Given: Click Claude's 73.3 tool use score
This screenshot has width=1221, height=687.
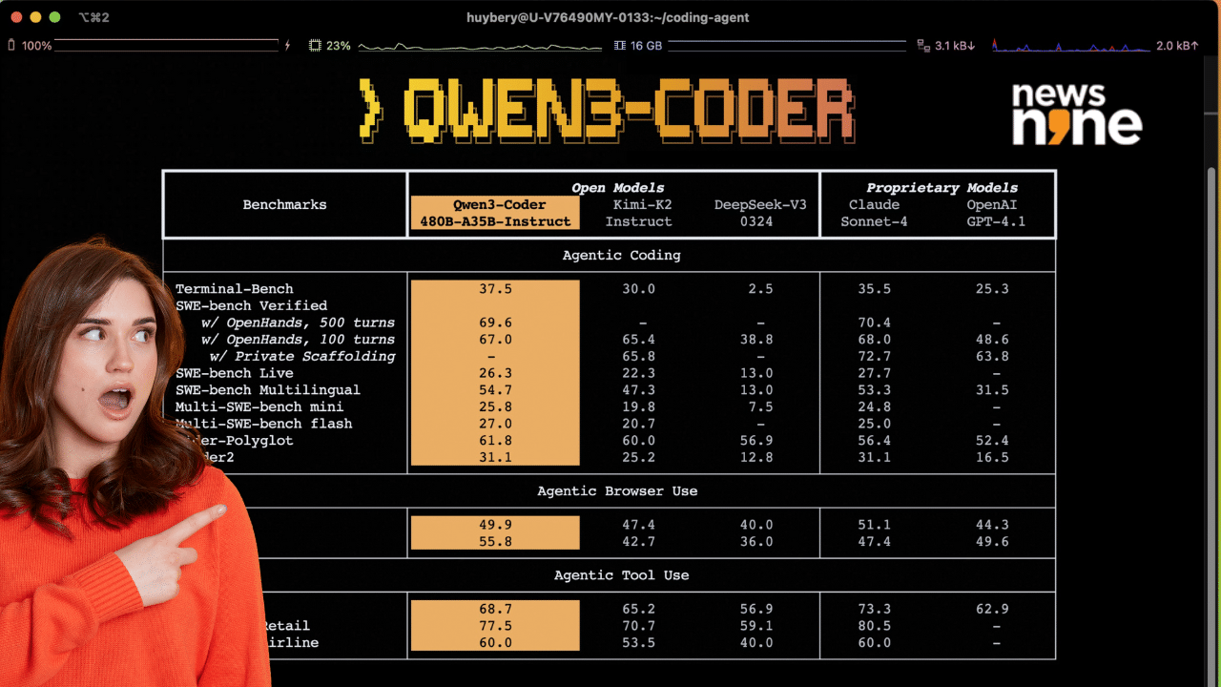Looking at the screenshot, I should coord(874,609).
